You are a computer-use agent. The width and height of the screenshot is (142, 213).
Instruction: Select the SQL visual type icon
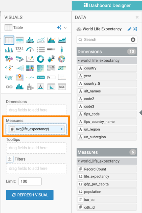[62, 87]
